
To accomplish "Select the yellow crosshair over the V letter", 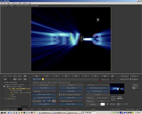I will pyautogui.click(x=71, y=39).
